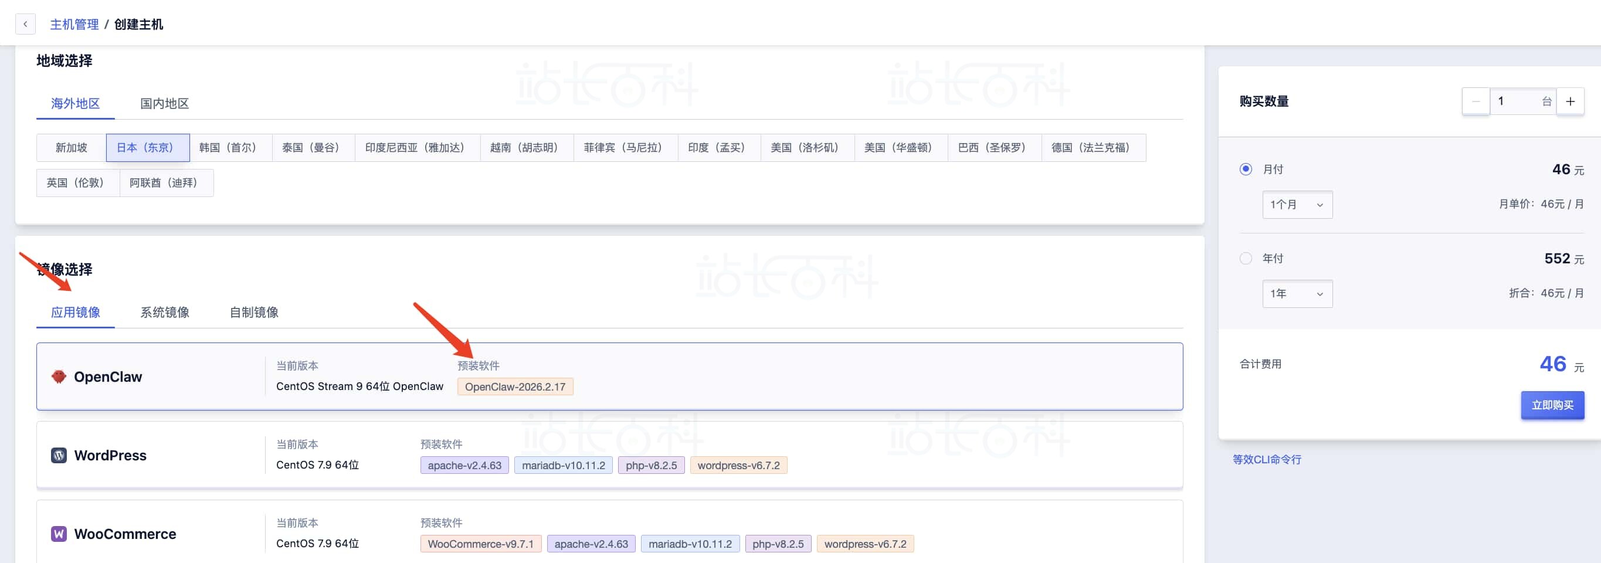Click php-v8.2.5 tag in WooCommerce row
The height and width of the screenshot is (563, 1601).
(778, 544)
